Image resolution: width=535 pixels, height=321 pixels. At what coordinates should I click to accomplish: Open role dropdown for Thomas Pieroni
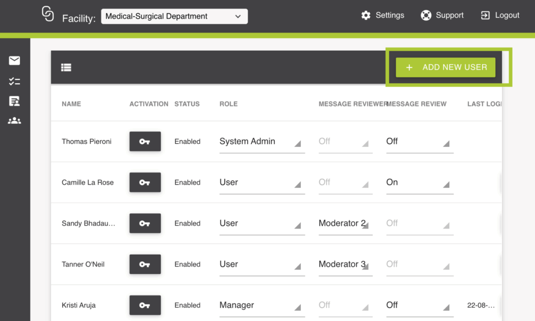point(261,142)
